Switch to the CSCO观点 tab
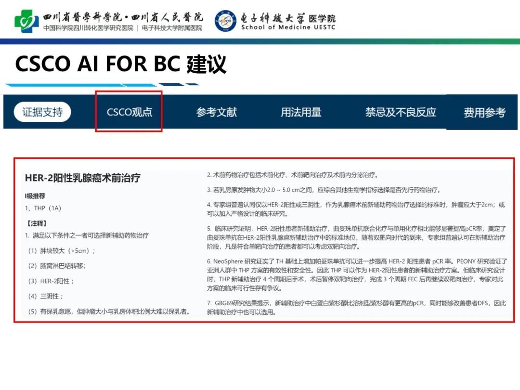This screenshot has width=520, height=390. click(x=129, y=112)
